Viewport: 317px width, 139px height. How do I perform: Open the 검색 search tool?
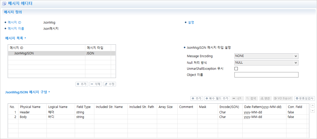(x=251, y=98)
